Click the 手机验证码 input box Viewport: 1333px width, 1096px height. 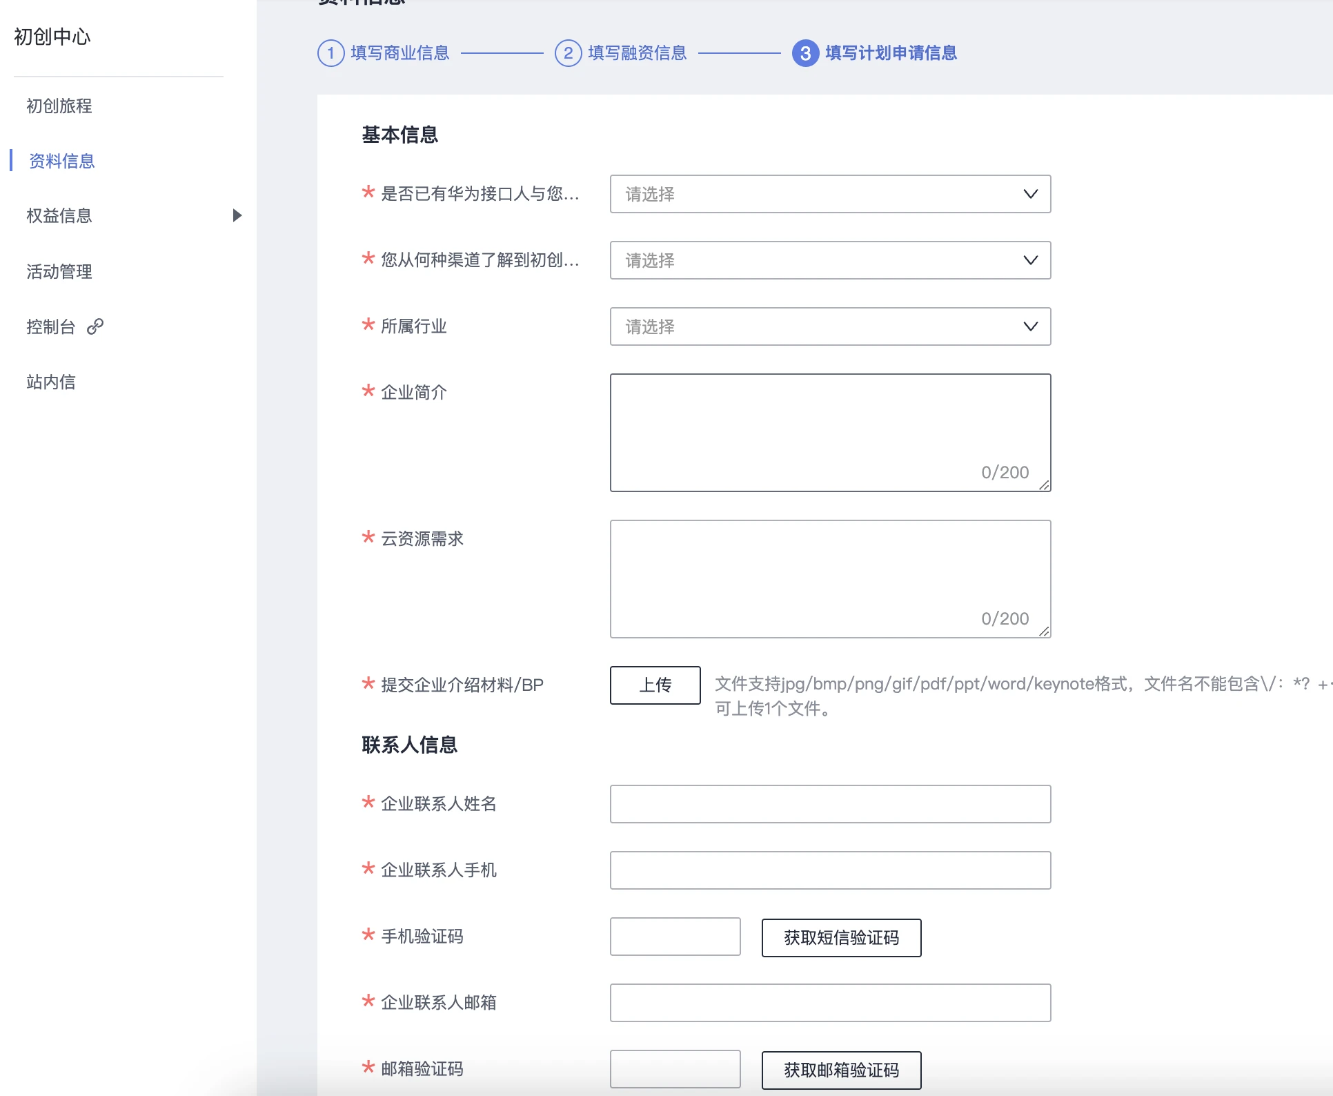[675, 937]
